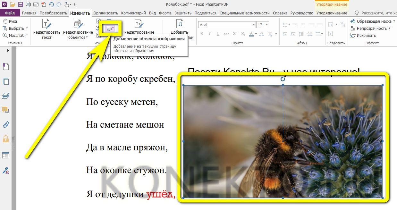Click the Редактировать текст button
The image size is (397, 210).
tap(47, 29)
